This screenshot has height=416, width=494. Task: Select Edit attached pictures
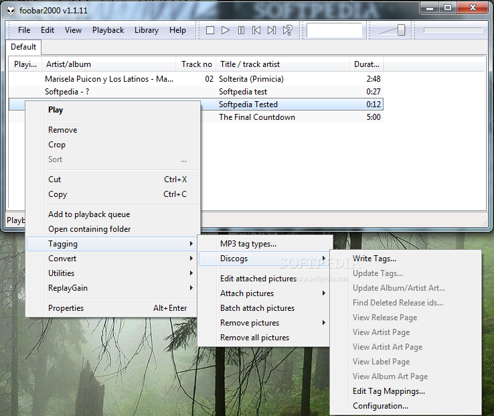(264, 279)
